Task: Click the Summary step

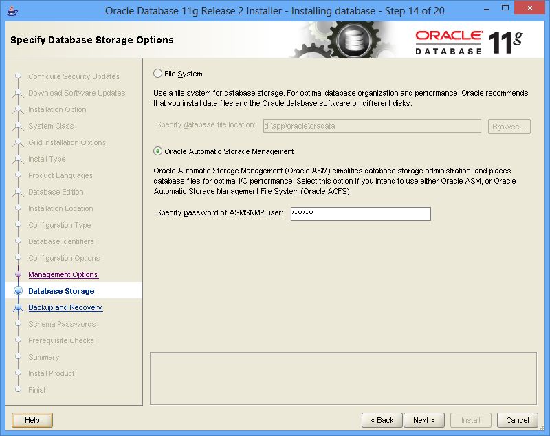Action: point(44,357)
